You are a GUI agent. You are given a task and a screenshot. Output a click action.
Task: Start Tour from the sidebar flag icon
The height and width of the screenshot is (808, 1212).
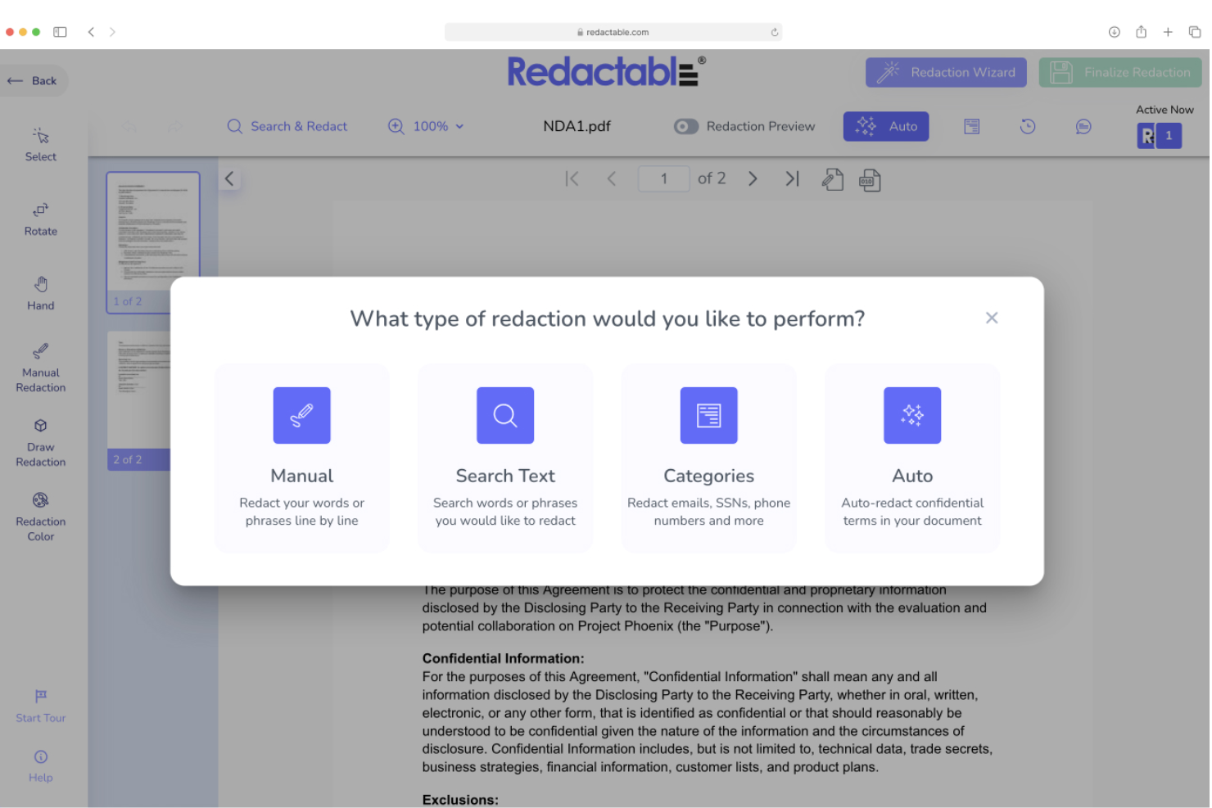point(41,706)
